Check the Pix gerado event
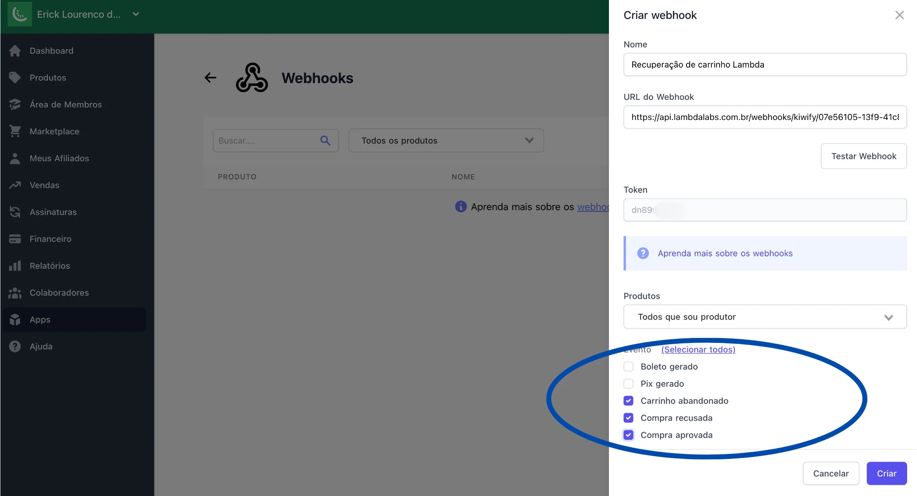Image resolution: width=917 pixels, height=496 pixels. click(x=628, y=383)
